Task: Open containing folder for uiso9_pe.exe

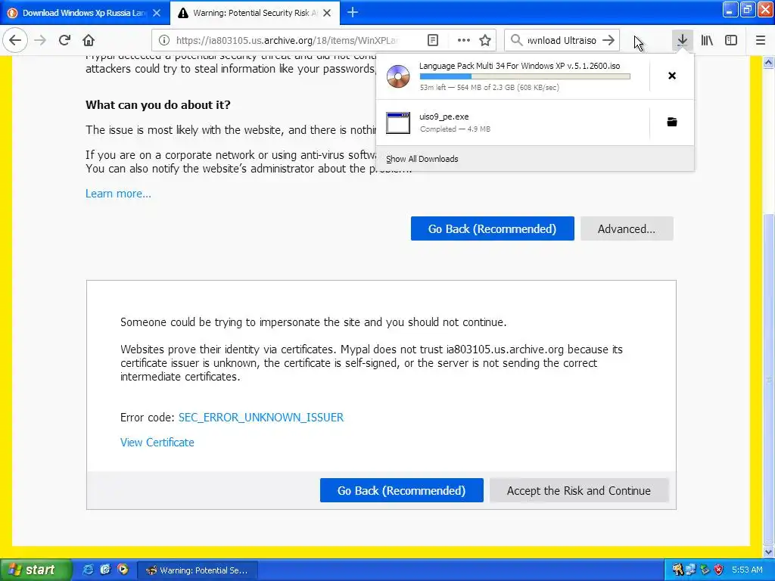Action: point(672,122)
